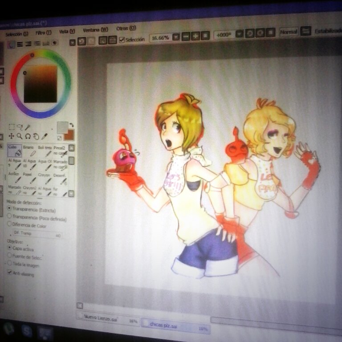Click the undo arrow toolbar button
Image resolution: width=342 pixels, height=342 pixels.
point(81,41)
